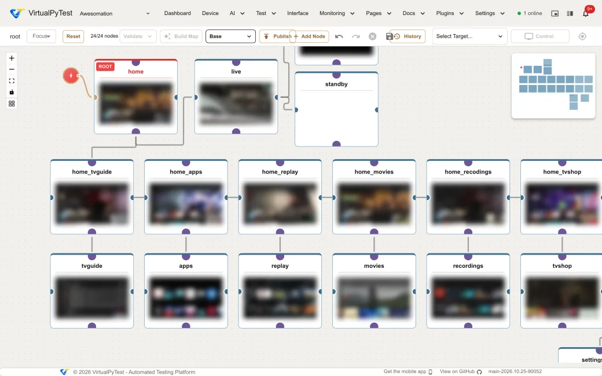The height and width of the screenshot is (376, 602).
Task: Click the target crosshair icon in toolbar
Action: click(582, 36)
